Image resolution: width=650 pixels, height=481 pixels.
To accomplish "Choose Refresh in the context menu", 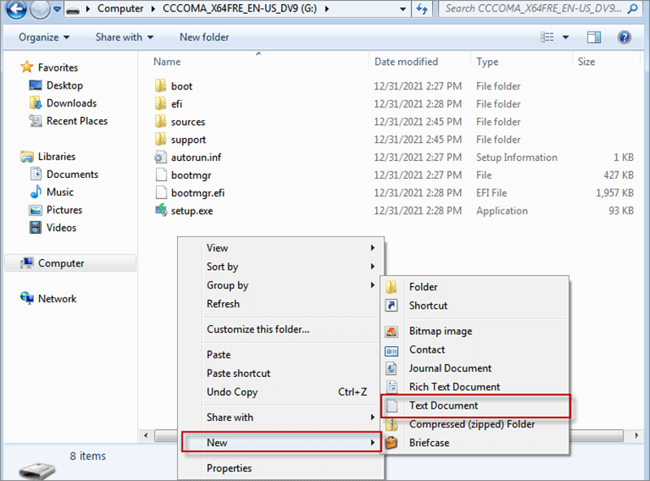I will [x=280, y=304].
